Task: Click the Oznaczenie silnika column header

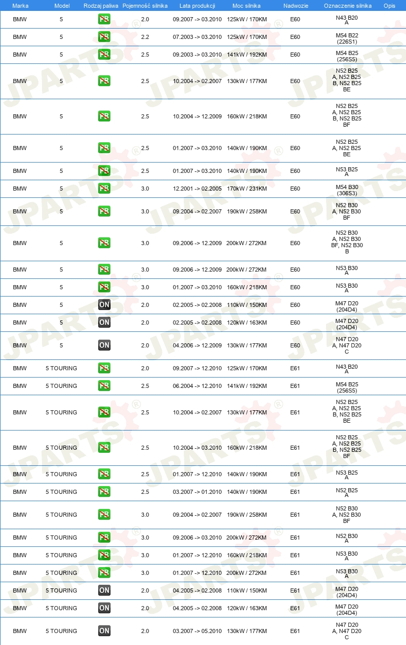Action: (x=347, y=6)
